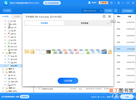Viewport: 136px width, 100px height.
Task: Click the music note icon in preview
Action: tap(109, 51)
